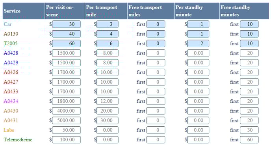This screenshot has width=271, height=146.
Task: Open the Car service link
Action: [x=7, y=24]
